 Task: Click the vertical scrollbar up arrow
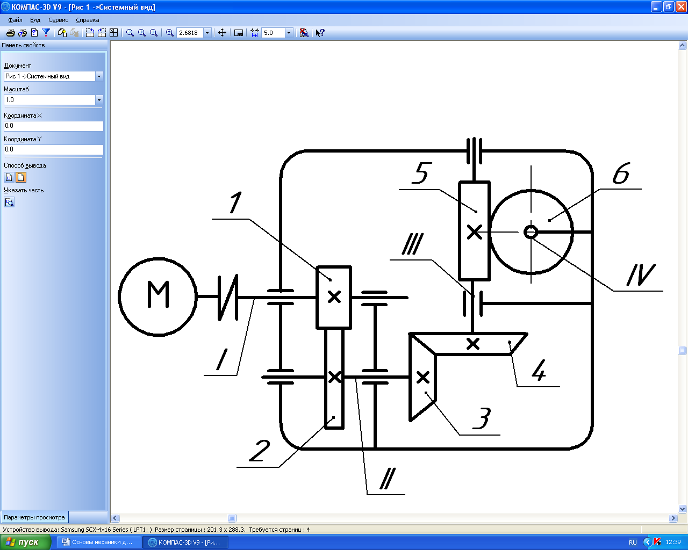pos(683,46)
